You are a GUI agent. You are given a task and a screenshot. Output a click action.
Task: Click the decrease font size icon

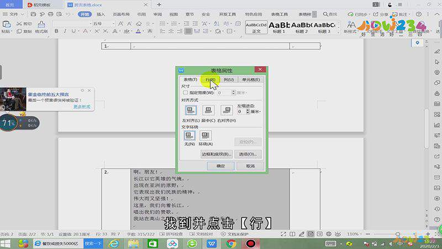129,24
